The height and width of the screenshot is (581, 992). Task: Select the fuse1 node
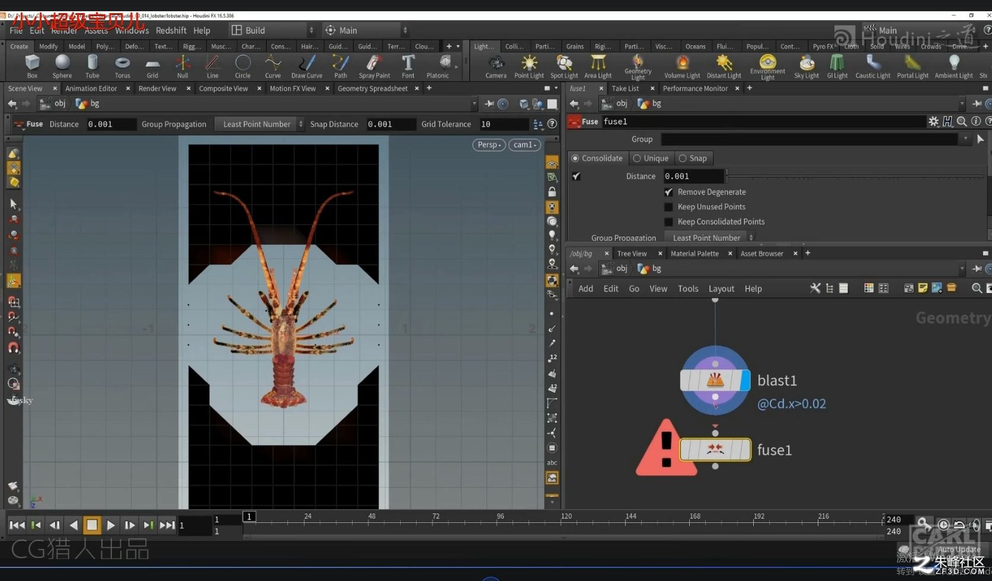pos(715,450)
